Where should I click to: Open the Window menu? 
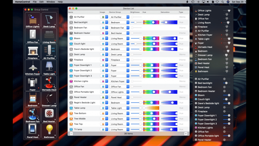[51, 2]
